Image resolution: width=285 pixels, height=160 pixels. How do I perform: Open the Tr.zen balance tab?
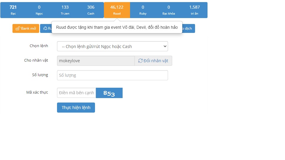click(65, 10)
